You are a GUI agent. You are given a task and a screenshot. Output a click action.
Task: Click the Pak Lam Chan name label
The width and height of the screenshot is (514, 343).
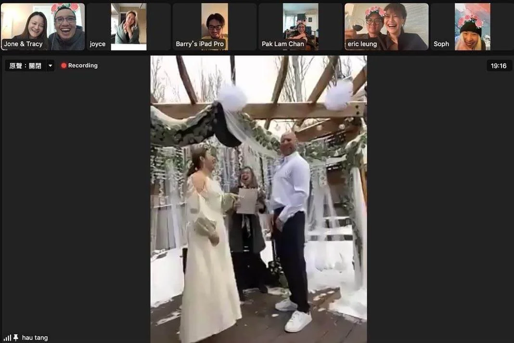(x=283, y=44)
